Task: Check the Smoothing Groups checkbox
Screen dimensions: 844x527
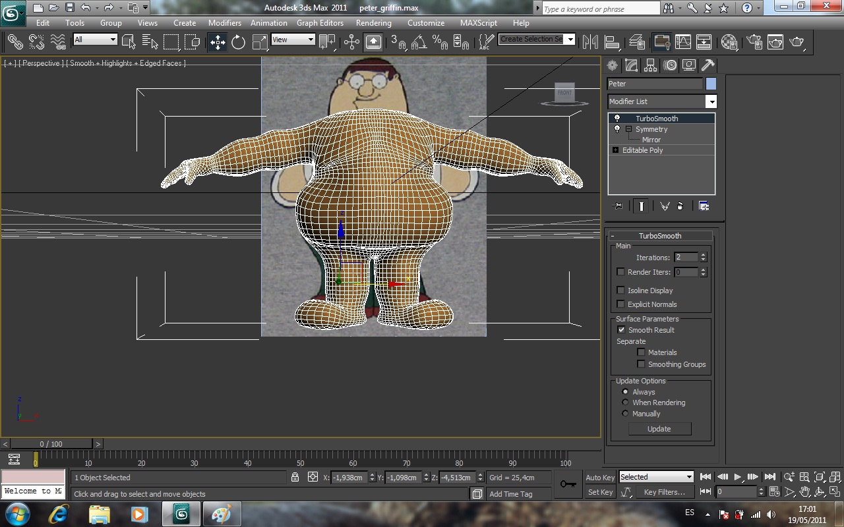Action: 641,364
